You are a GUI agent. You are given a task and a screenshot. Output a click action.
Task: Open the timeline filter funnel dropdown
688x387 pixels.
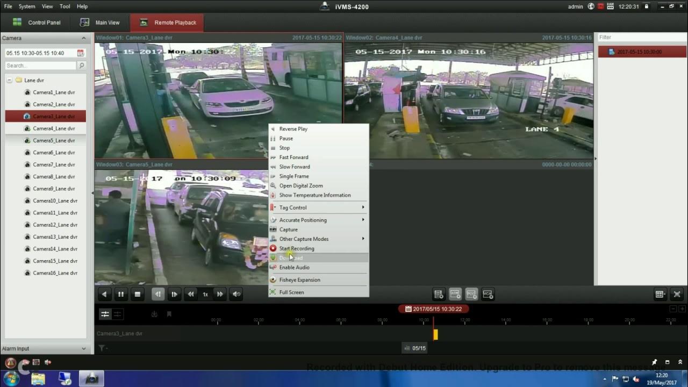pyautogui.click(x=102, y=348)
